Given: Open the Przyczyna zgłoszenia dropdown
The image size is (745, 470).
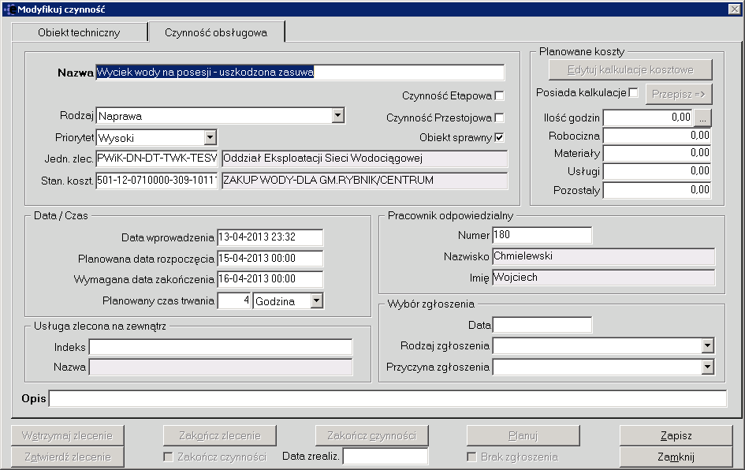Looking at the screenshot, I should 707,367.
